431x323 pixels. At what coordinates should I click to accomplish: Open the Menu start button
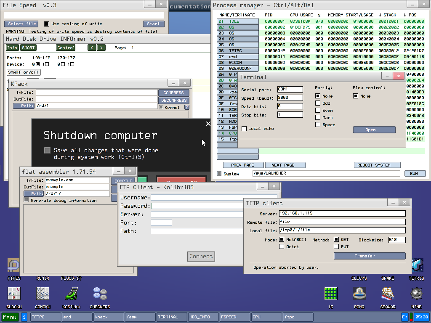tap(10, 317)
